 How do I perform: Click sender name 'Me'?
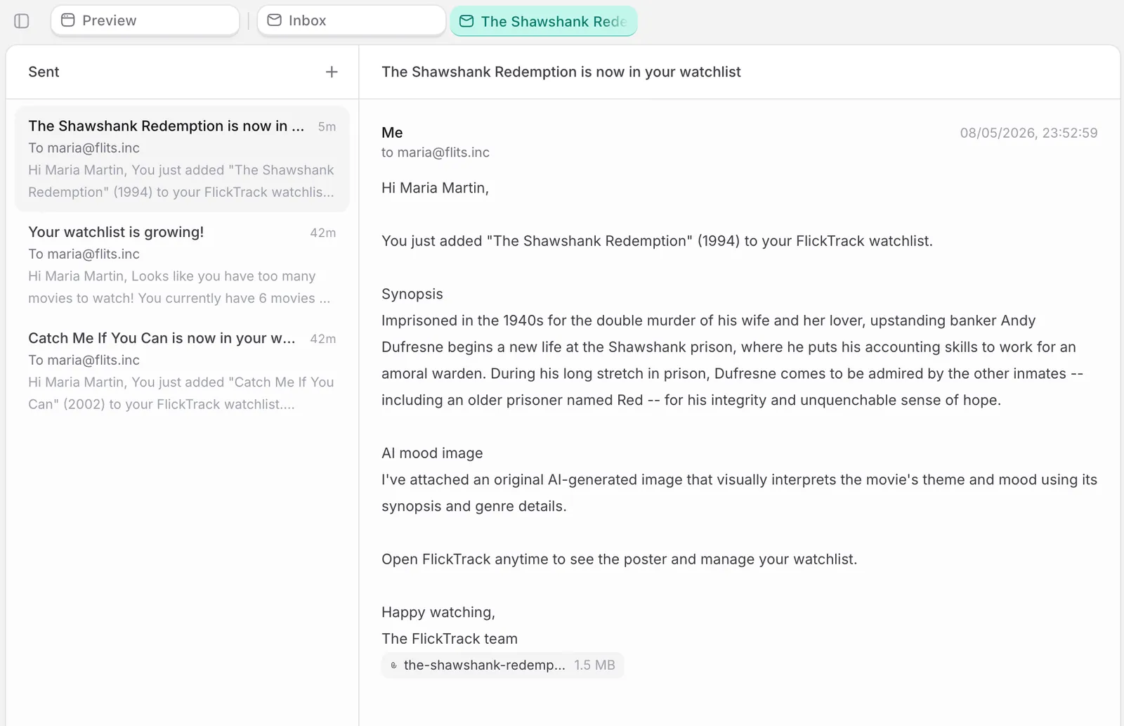tap(392, 132)
